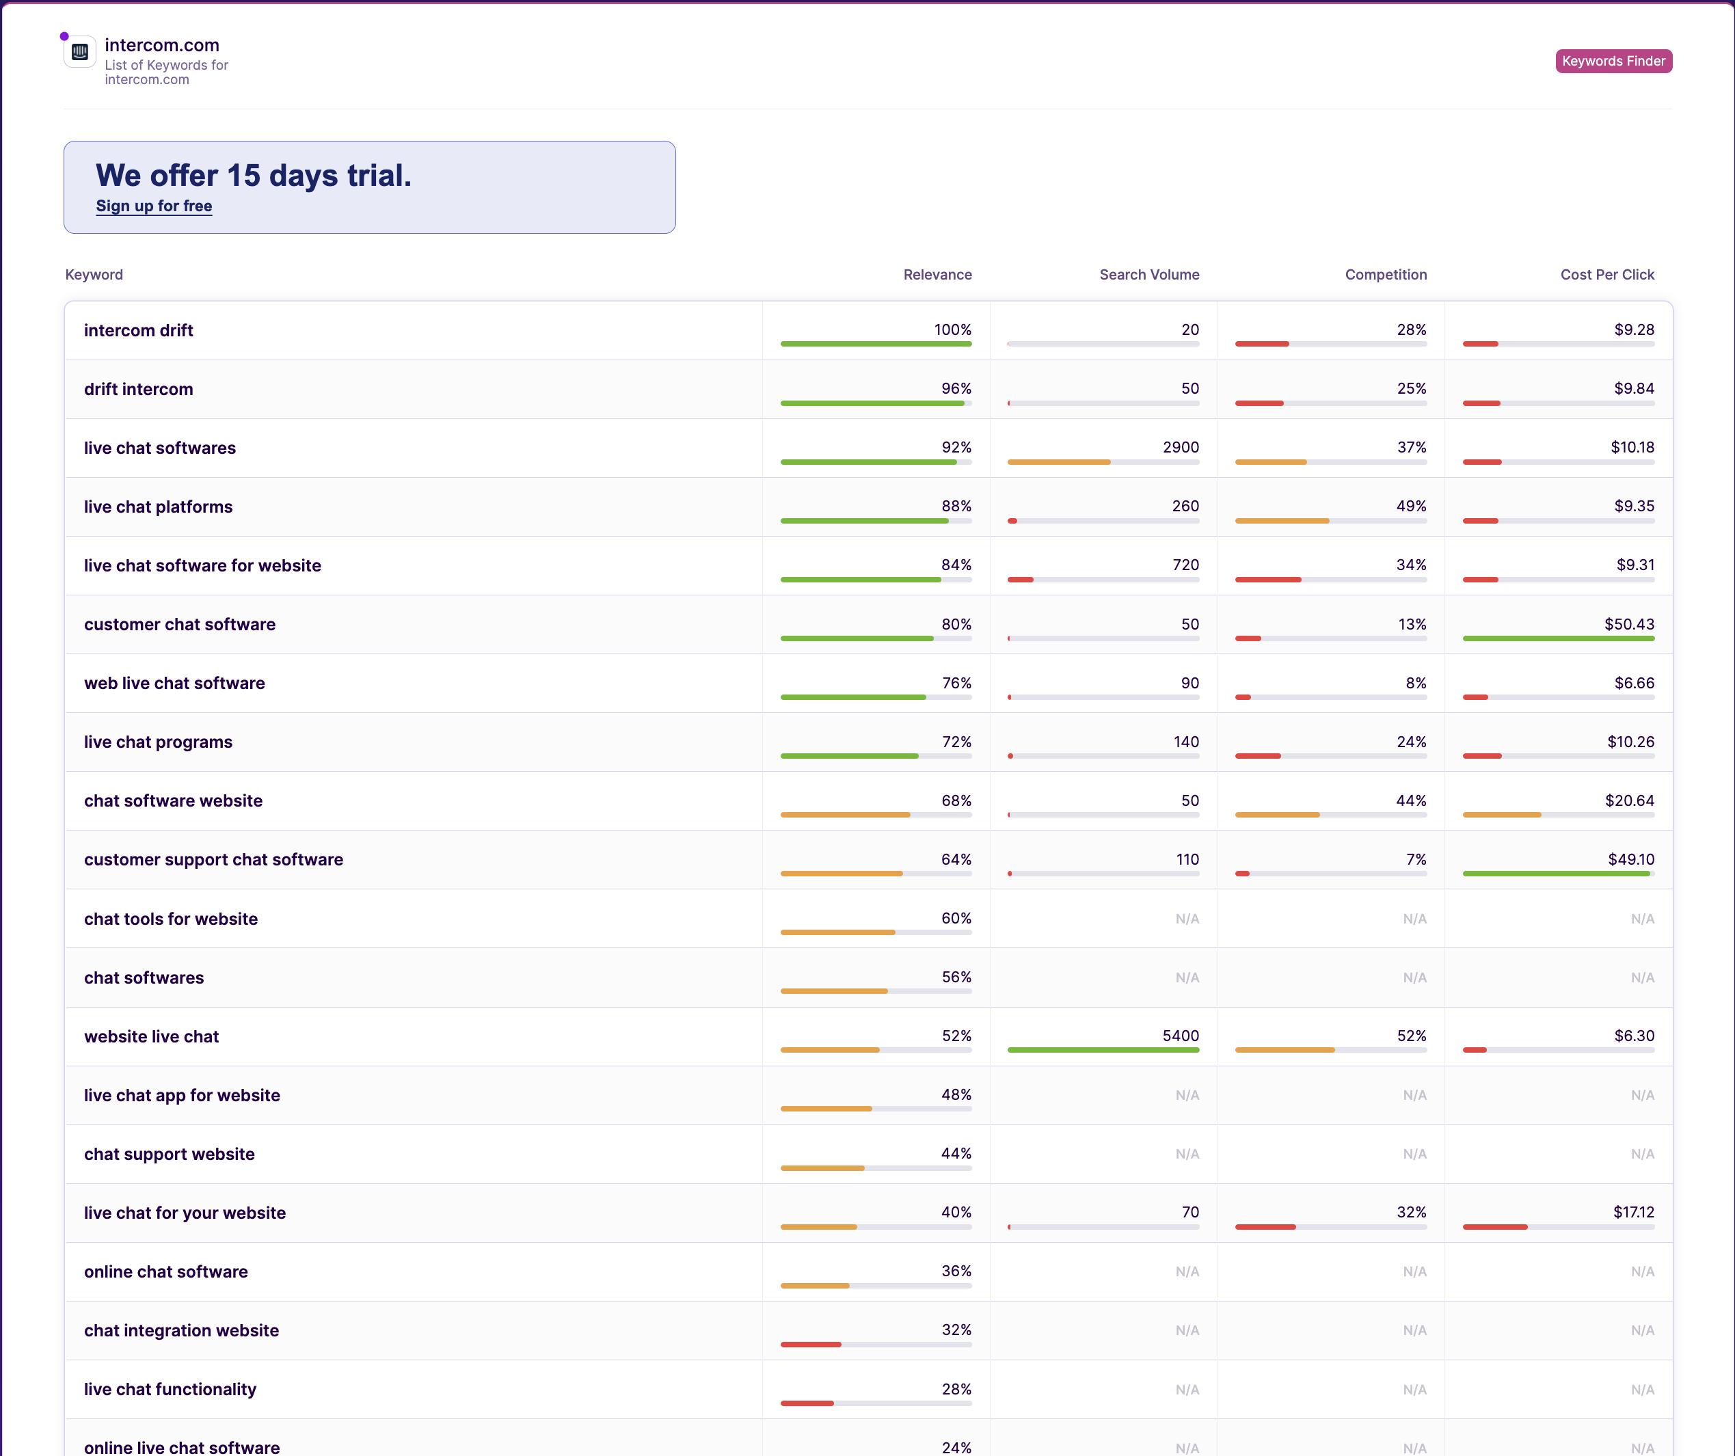Select the chat integration website keyword
The width and height of the screenshot is (1735, 1456).
pos(181,1330)
